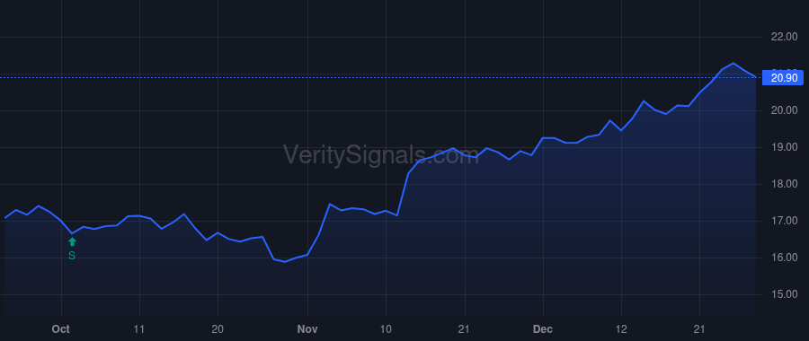Click the 20 date label before Nov
Viewport: 809px width, 341px height.
[x=218, y=329]
